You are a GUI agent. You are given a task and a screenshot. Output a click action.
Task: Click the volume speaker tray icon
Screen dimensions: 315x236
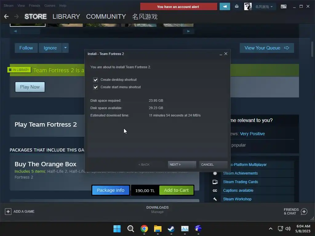point(288,229)
